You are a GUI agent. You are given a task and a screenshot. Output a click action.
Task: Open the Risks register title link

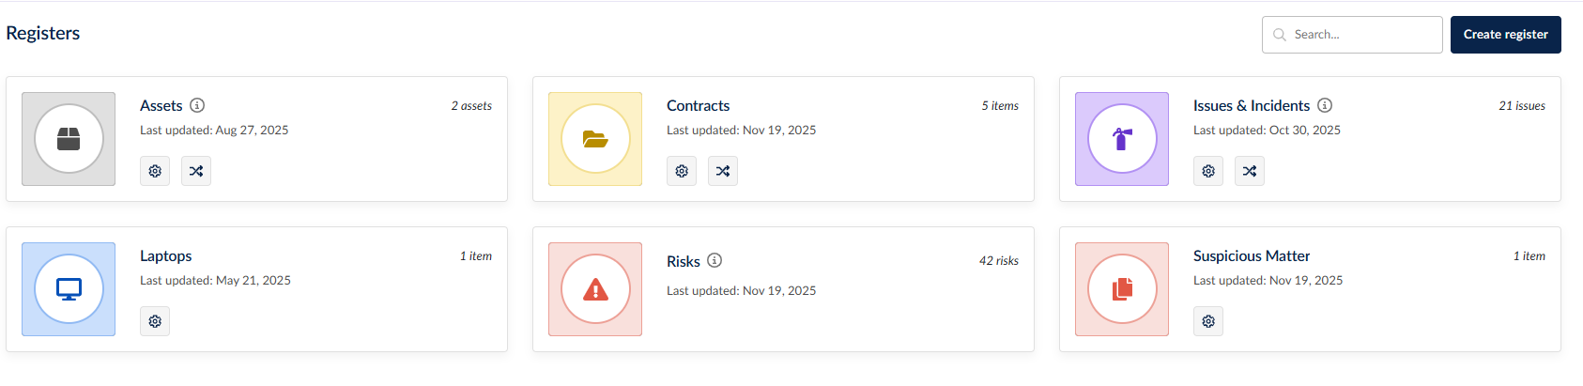point(683,261)
